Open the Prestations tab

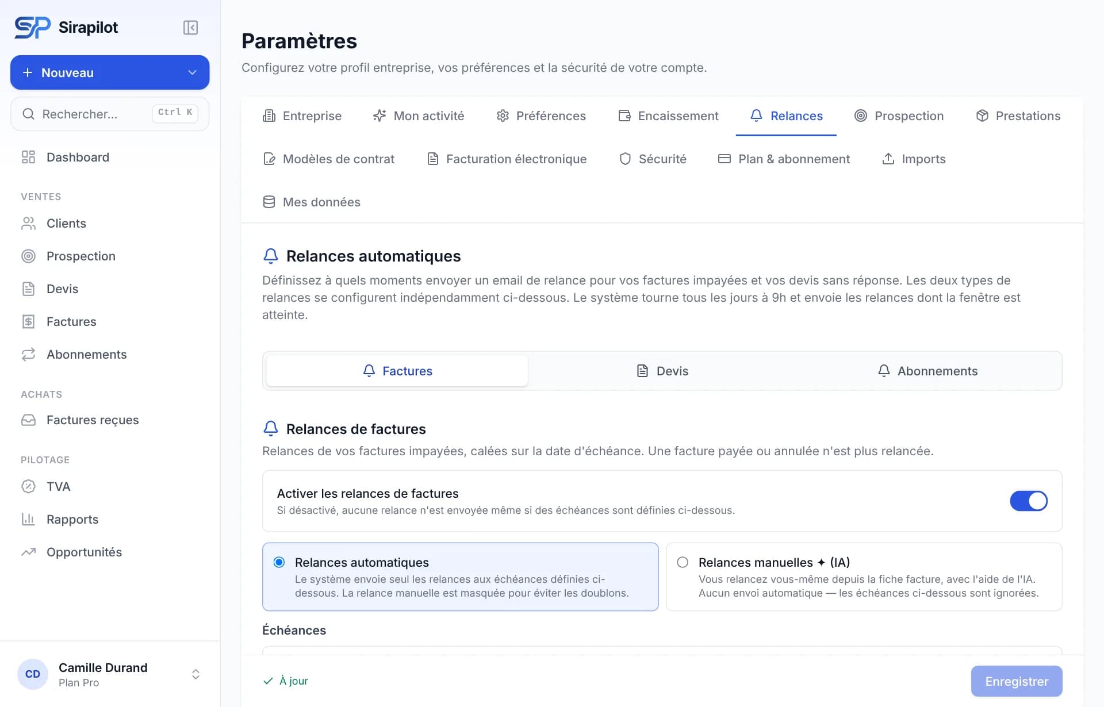(x=1018, y=116)
